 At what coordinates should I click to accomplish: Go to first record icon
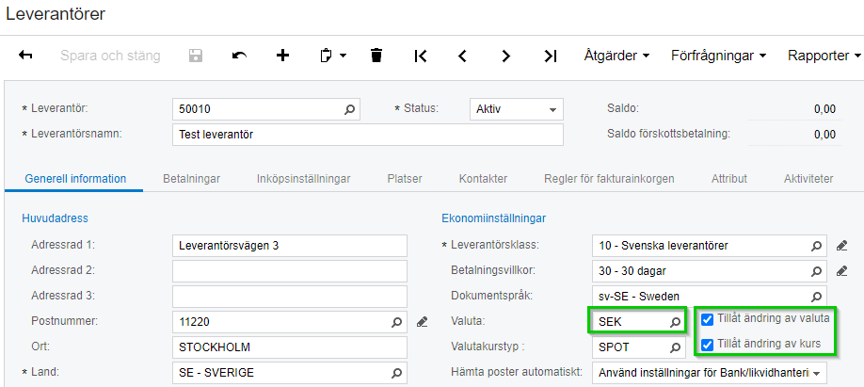pos(420,56)
